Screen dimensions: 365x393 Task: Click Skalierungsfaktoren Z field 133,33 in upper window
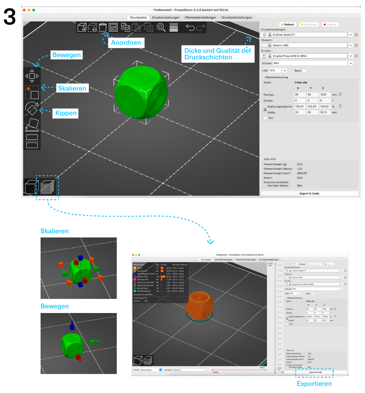tap(325, 106)
